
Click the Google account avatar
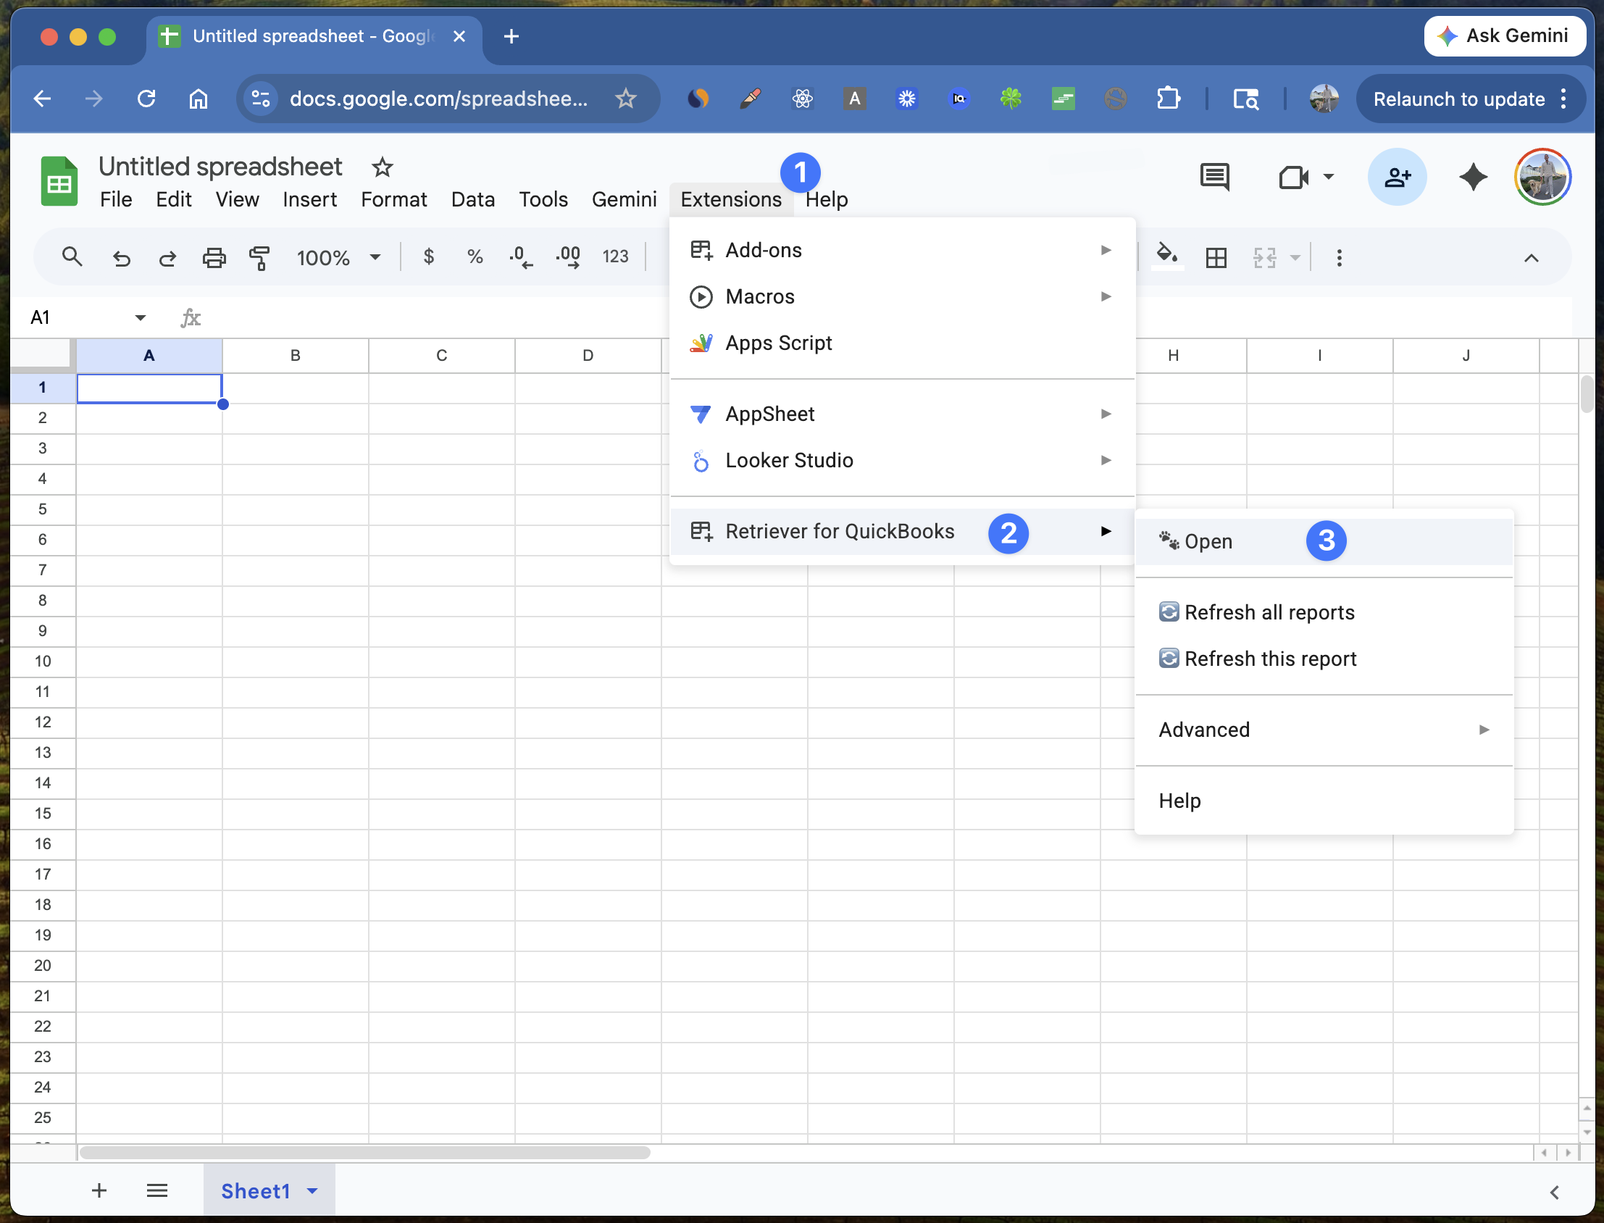point(1542,177)
